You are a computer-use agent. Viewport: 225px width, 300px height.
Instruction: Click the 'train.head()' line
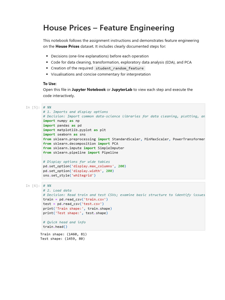[55, 227]
